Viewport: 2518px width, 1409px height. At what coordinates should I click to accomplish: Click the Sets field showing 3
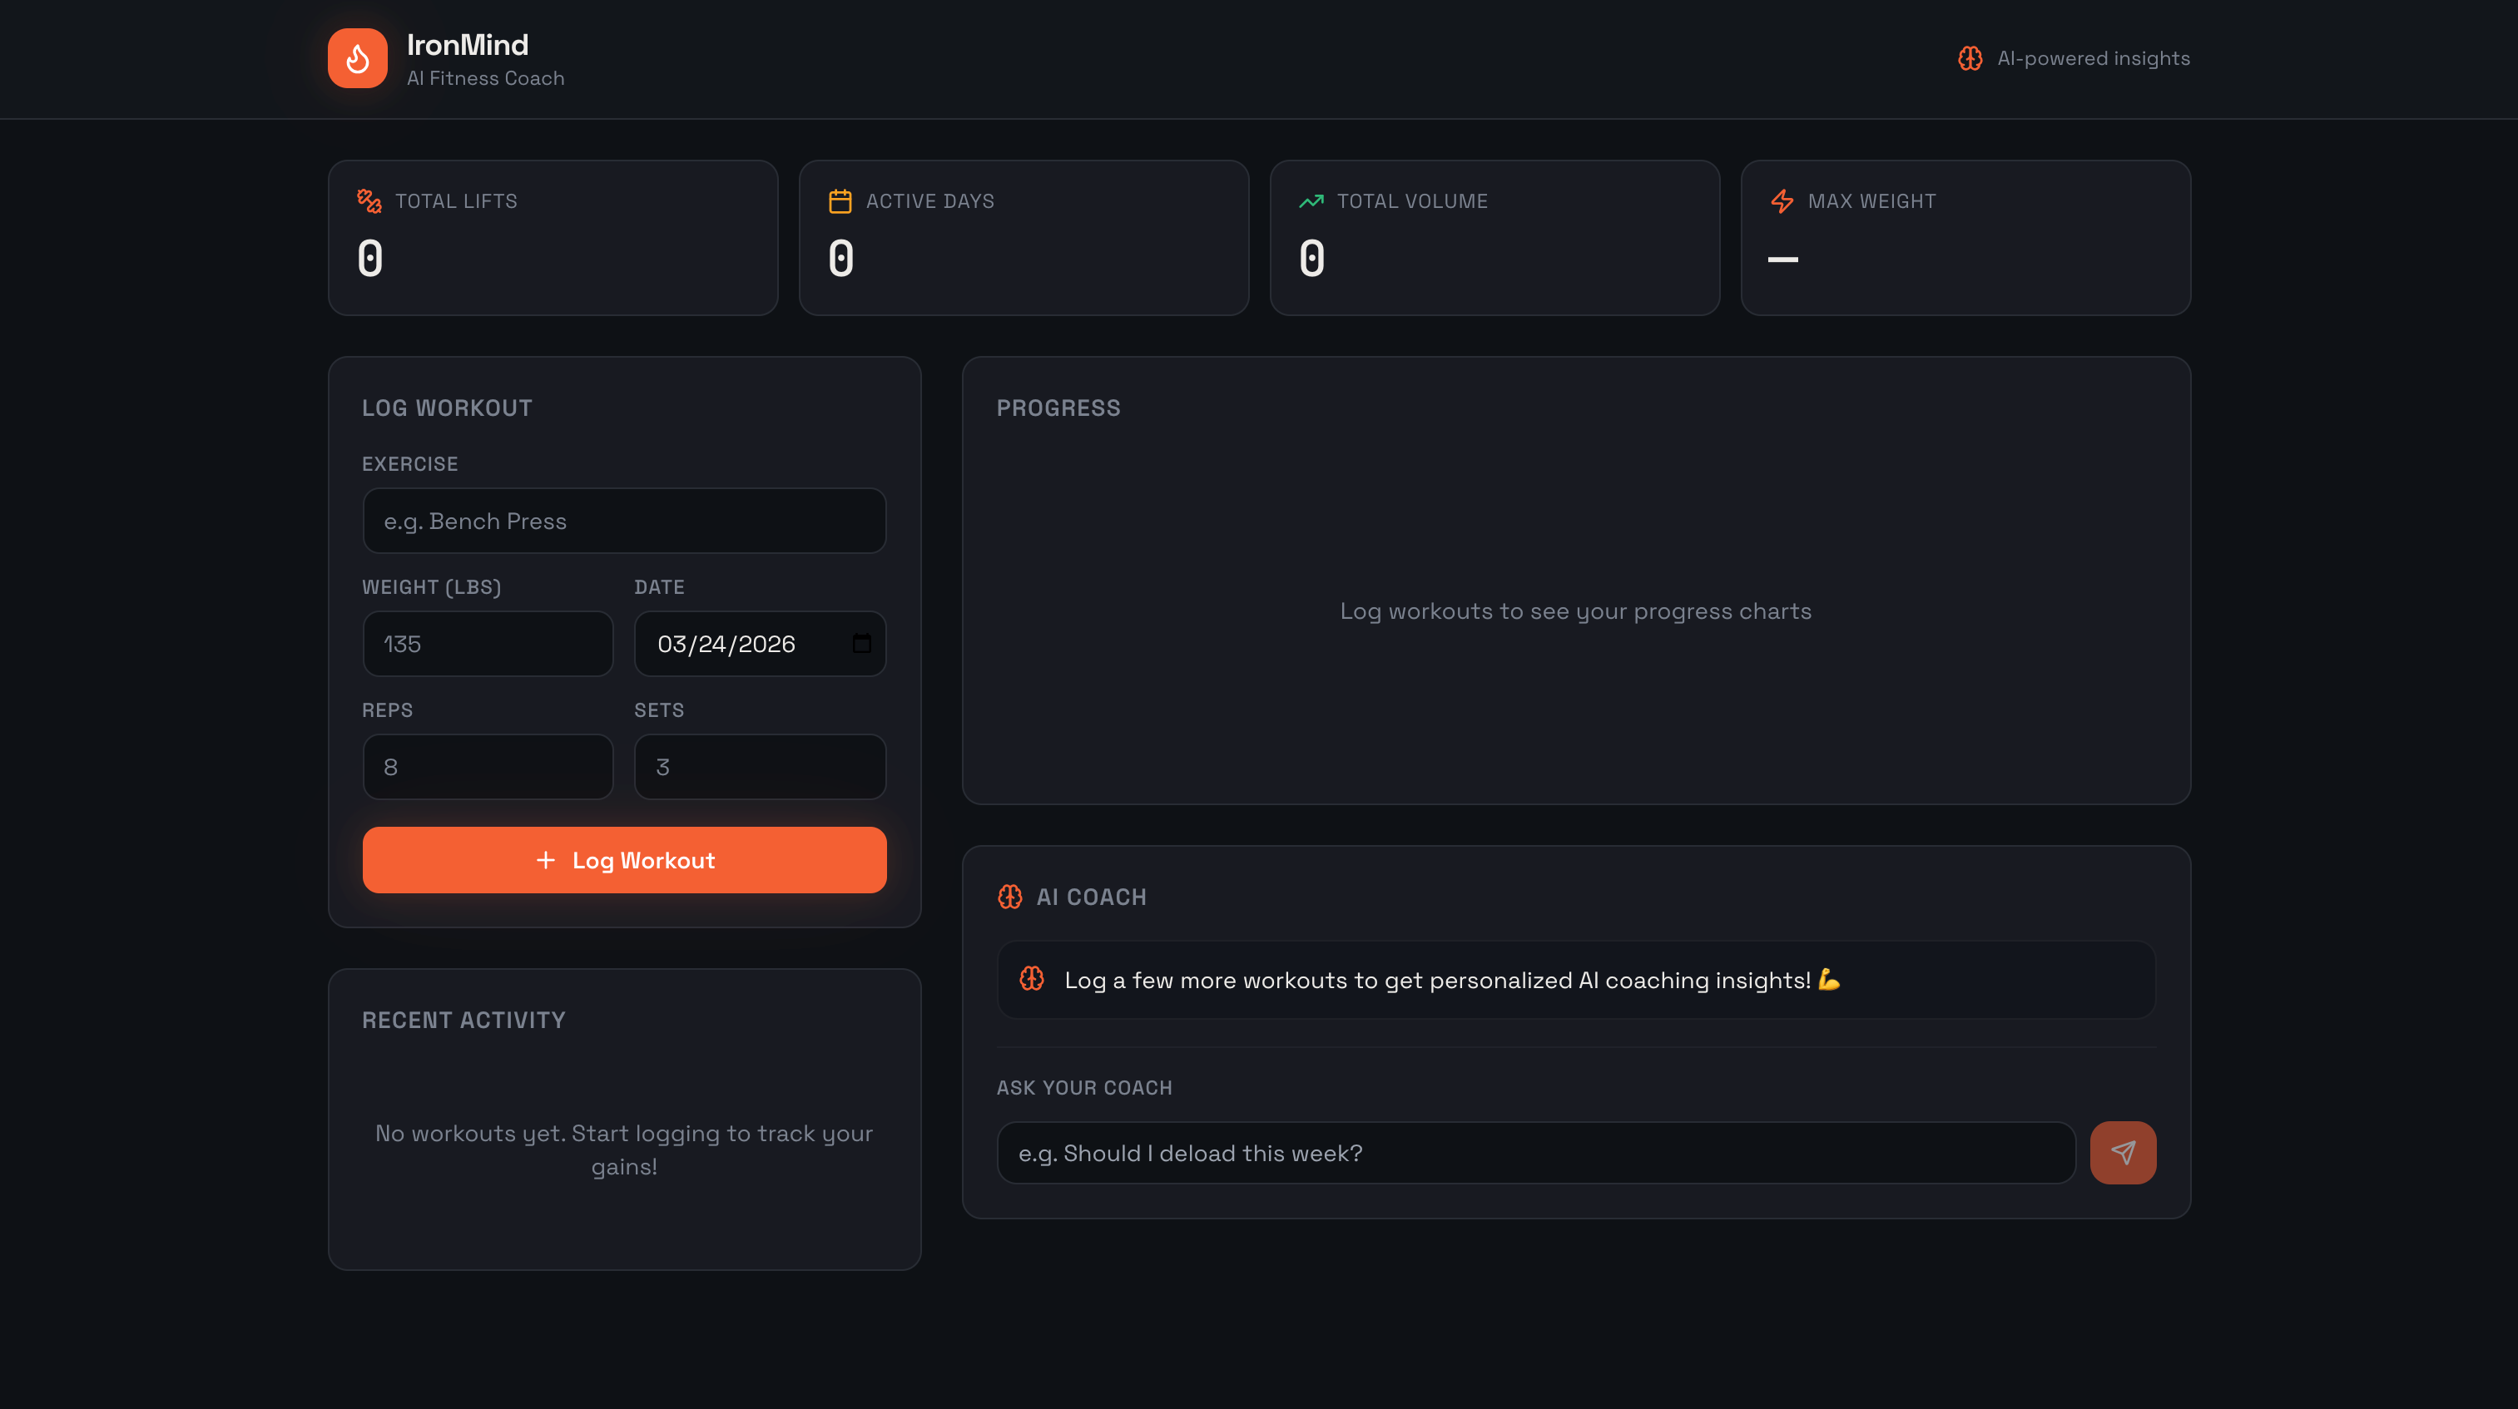point(760,767)
